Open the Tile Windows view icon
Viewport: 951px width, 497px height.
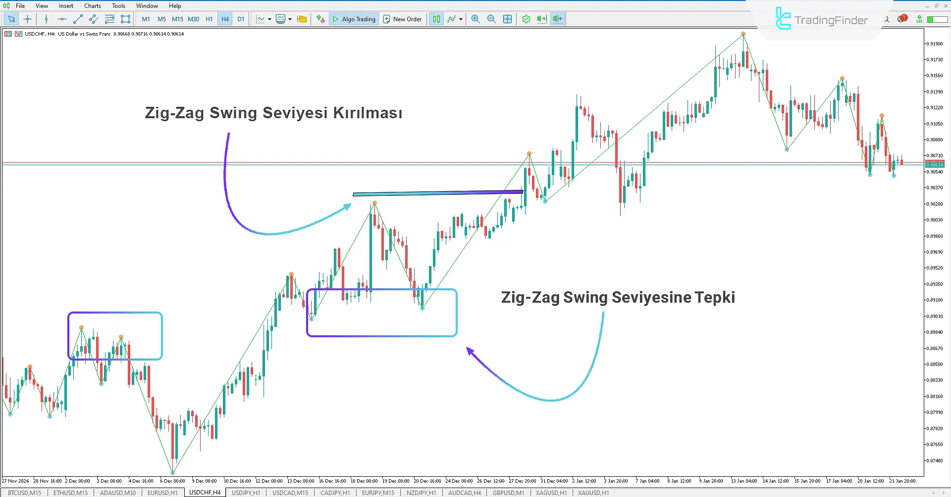click(x=507, y=19)
